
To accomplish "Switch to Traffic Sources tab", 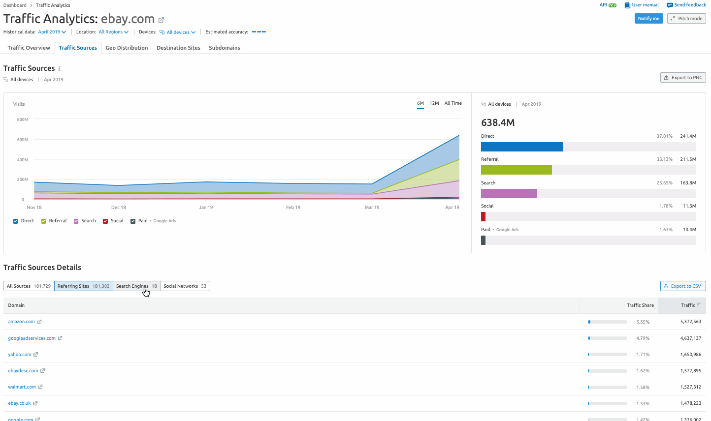I will click(78, 48).
